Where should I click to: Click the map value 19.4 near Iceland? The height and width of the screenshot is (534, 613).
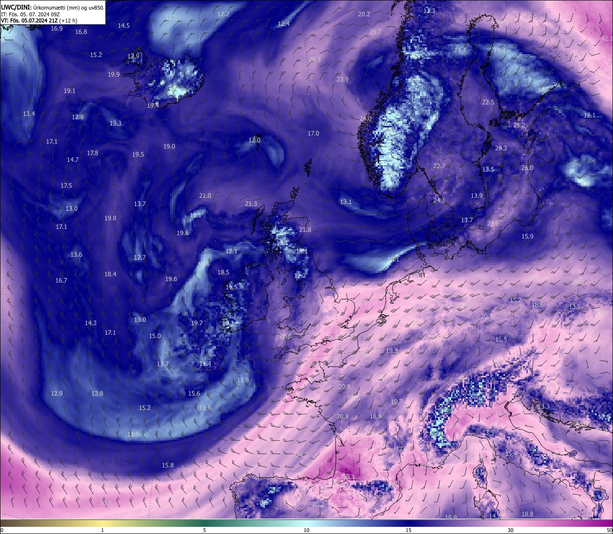click(153, 106)
